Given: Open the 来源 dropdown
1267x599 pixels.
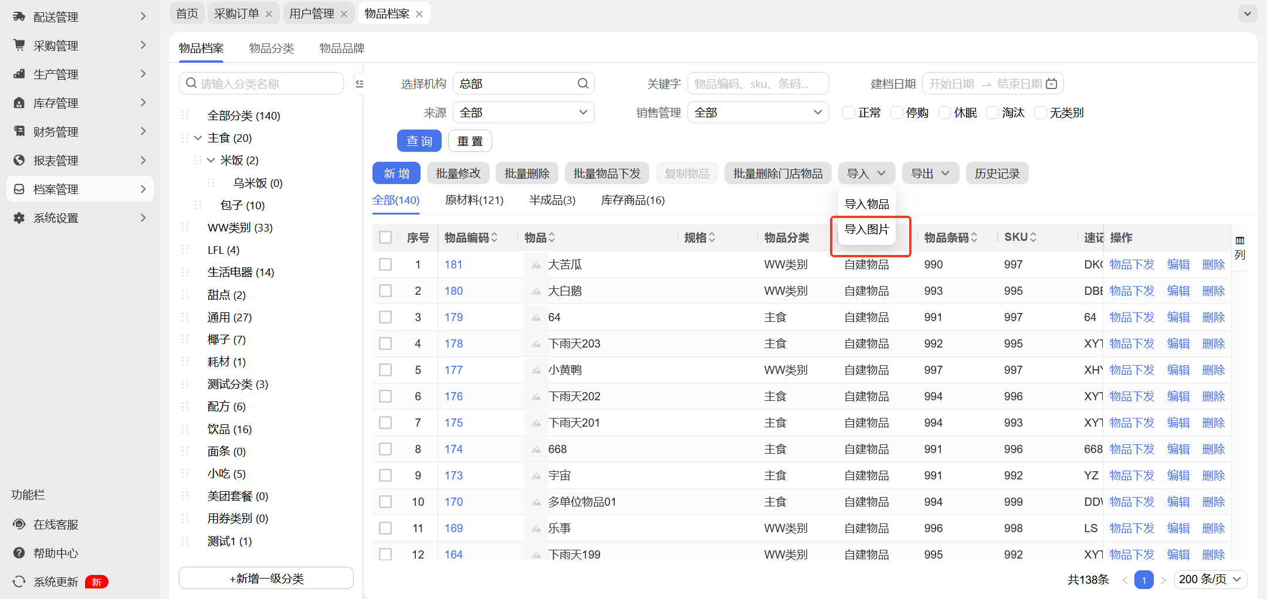Looking at the screenshot, I should [x=523, y=113].
